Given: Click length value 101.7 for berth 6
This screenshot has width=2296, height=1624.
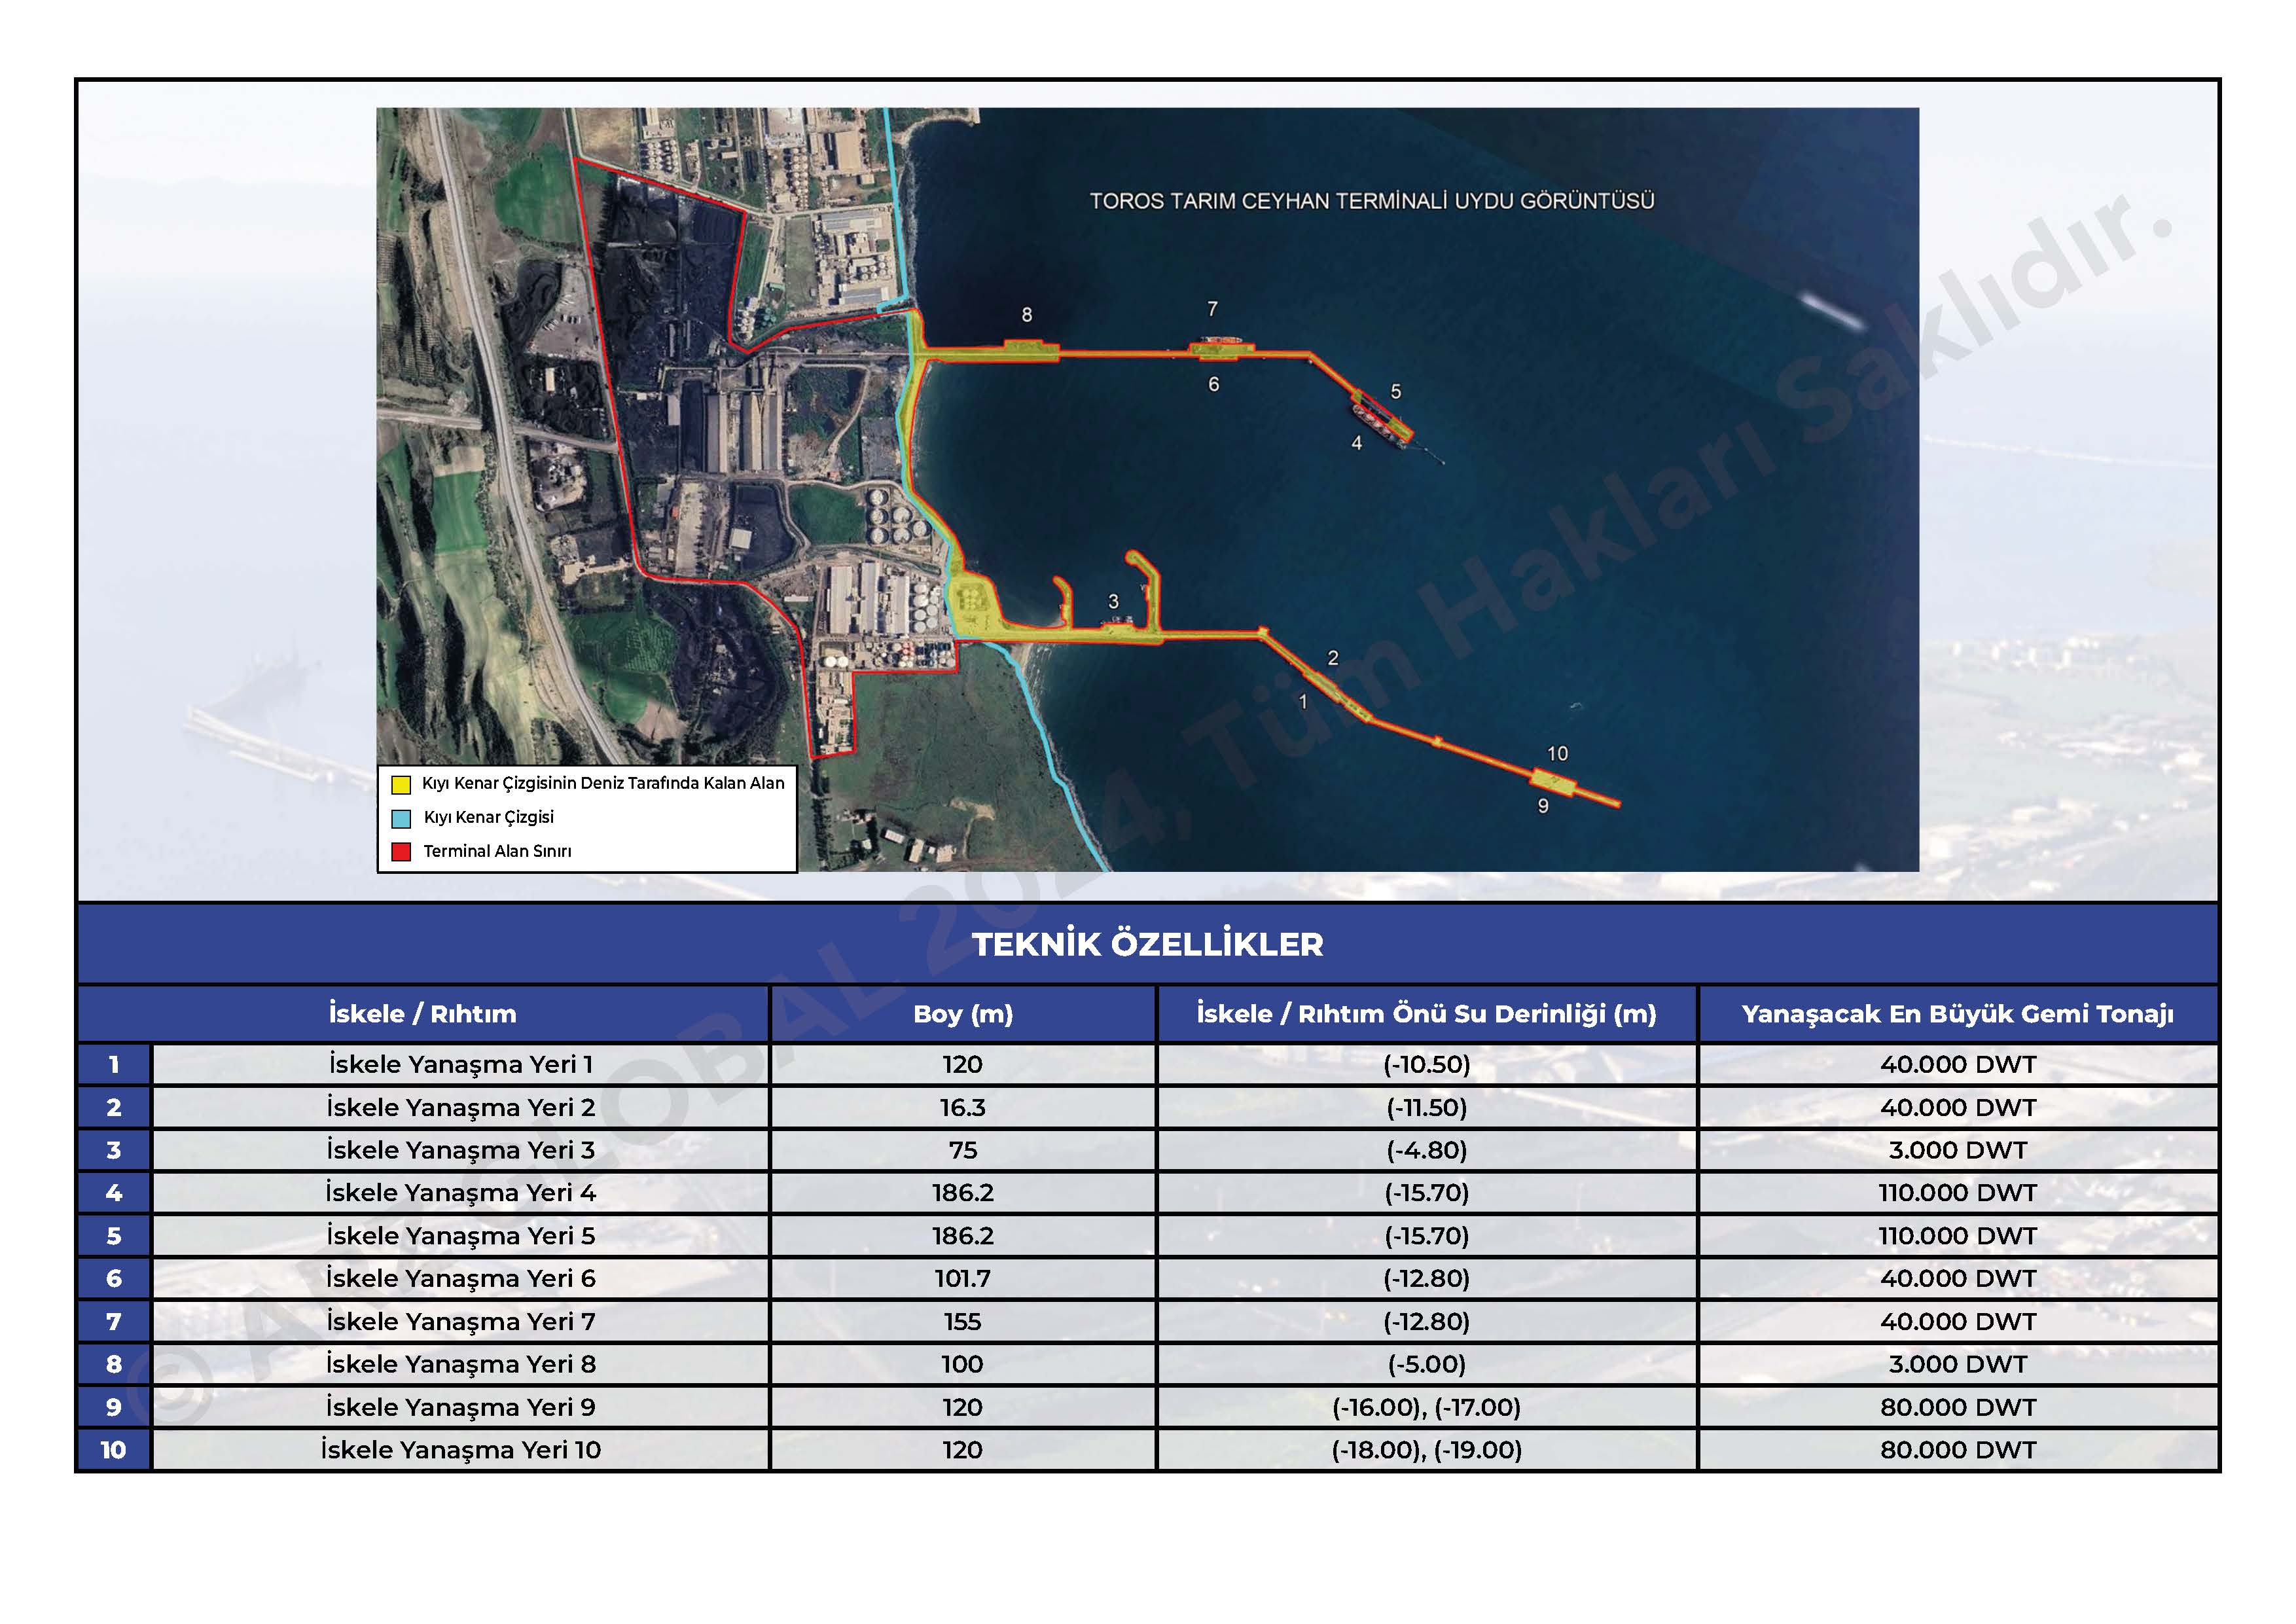Looking at the screenshot, I should 963,1279.
